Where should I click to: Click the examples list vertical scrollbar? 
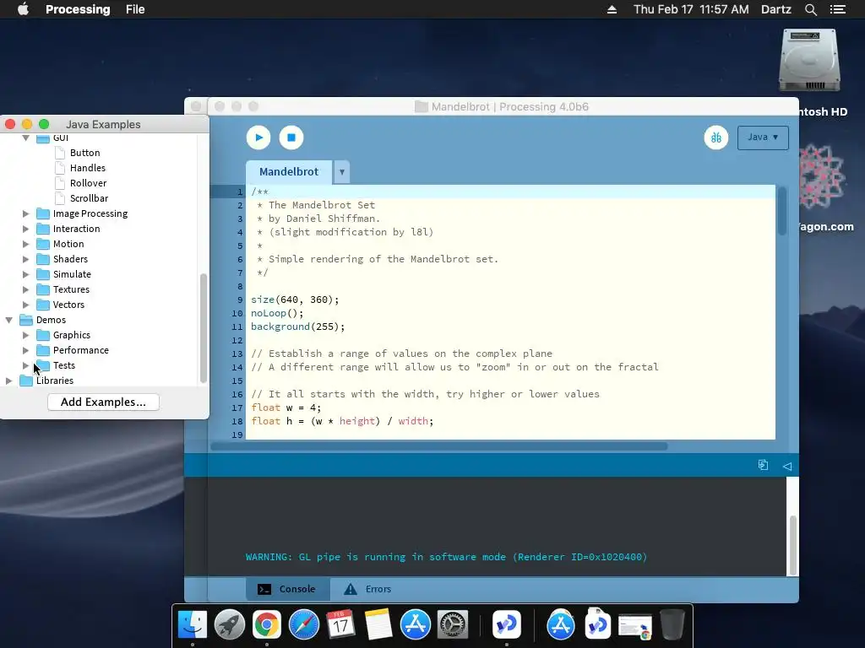(203, 328)
